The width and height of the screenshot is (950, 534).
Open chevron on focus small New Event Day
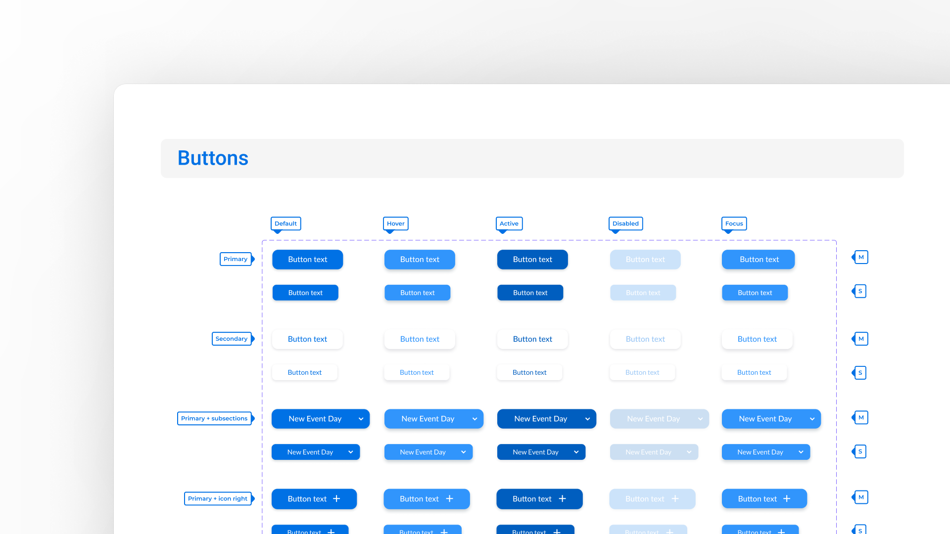click(x=801, y=452)
